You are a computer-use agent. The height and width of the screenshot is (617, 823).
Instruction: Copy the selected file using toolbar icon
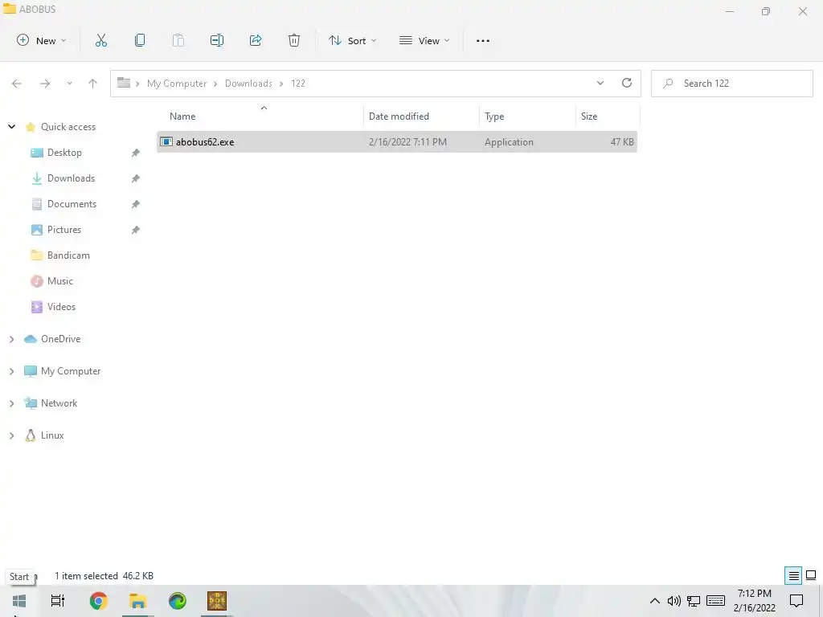click(x=140, y=40)
